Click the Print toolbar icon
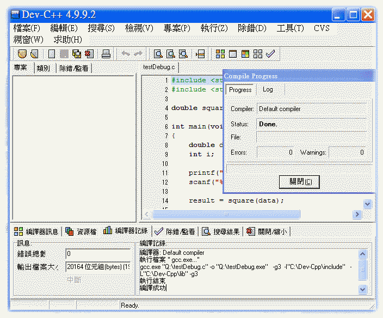The width and height of the screenshot is (383, 318). pyautogui.click(x=106, y=54)
